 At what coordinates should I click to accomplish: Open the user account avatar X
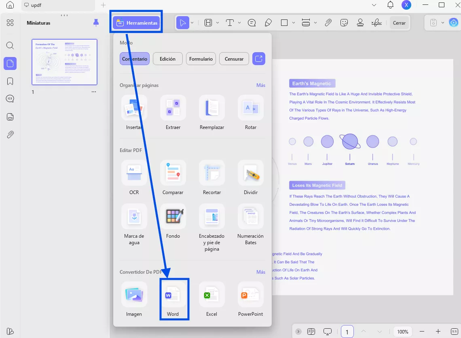click(x=406, y=5)
